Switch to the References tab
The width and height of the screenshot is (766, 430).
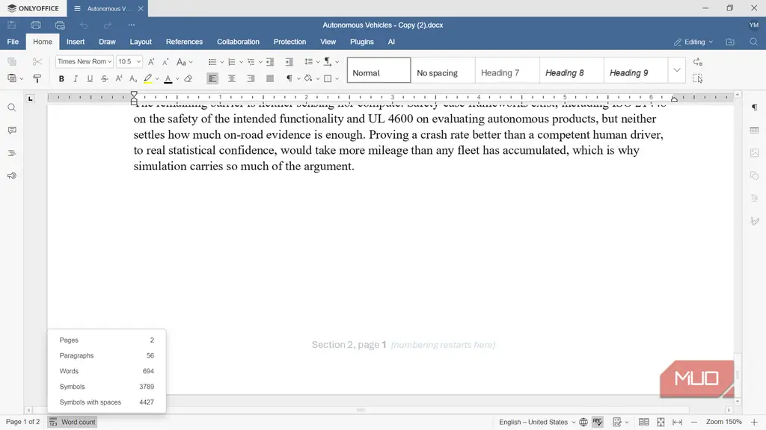pyautogui.click(x=184, y=42)
